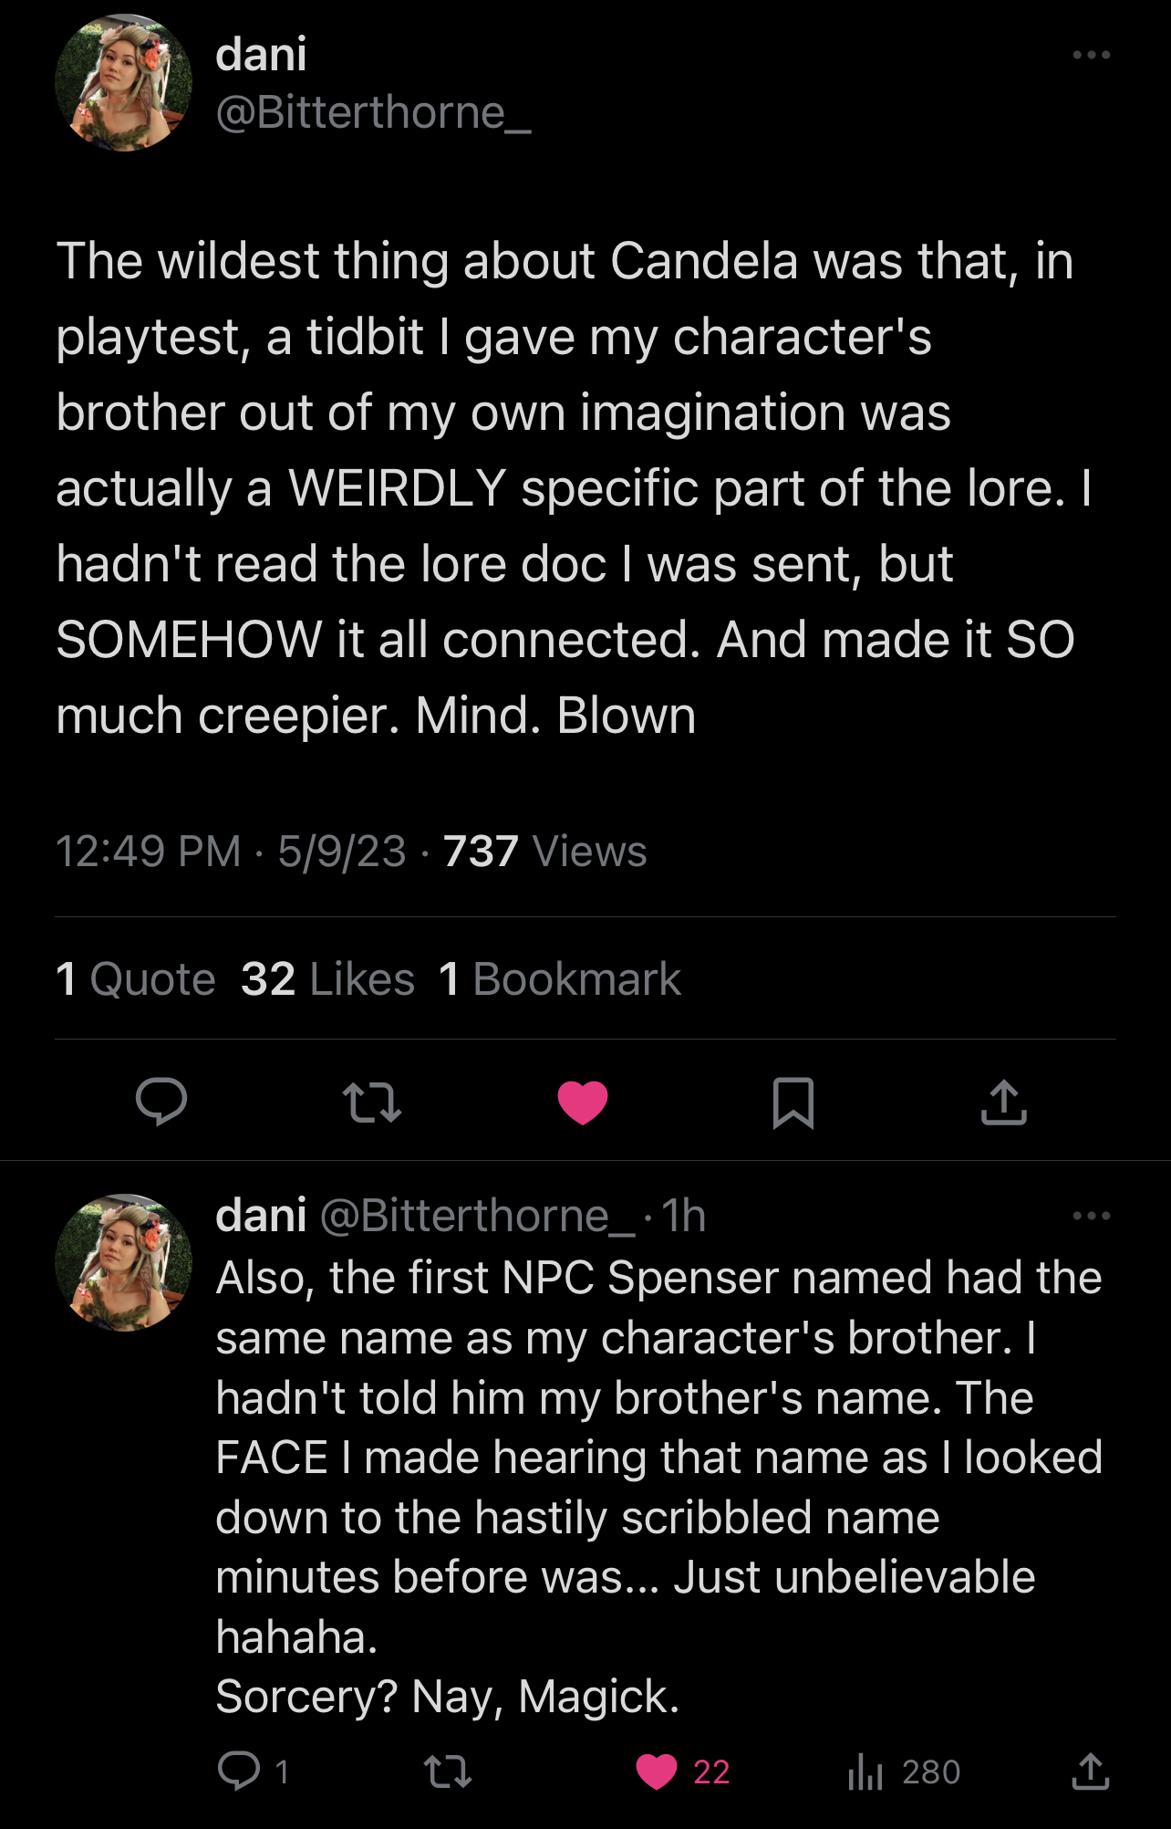Toggle like on the reply with 22 likes
The height and width of the screenshot is (1829, 1171).
click(658, 1772)
